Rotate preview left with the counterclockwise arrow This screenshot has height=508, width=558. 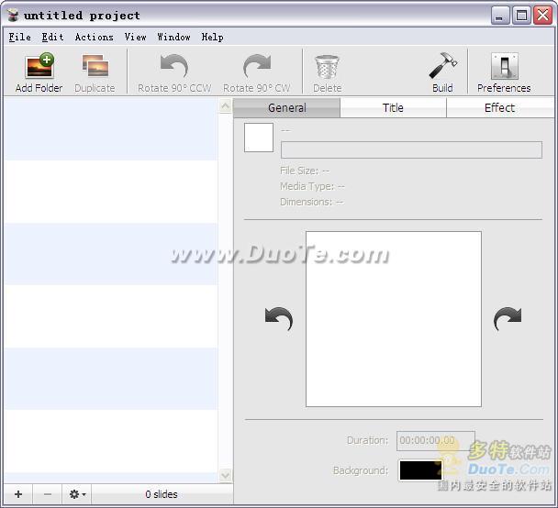coord(279,318)
